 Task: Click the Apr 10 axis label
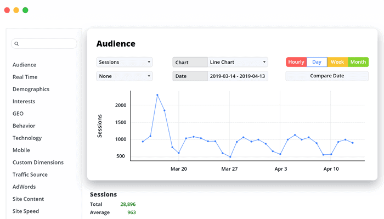click(331, 169)
